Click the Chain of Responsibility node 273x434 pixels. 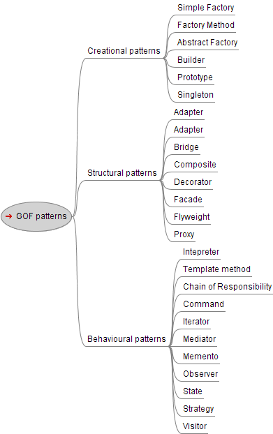click(228, 287)
